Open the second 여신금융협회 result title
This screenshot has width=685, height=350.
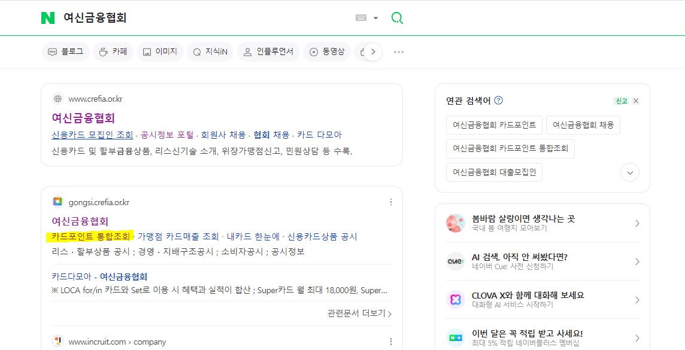pyautogui.click(x=80, y=221)
